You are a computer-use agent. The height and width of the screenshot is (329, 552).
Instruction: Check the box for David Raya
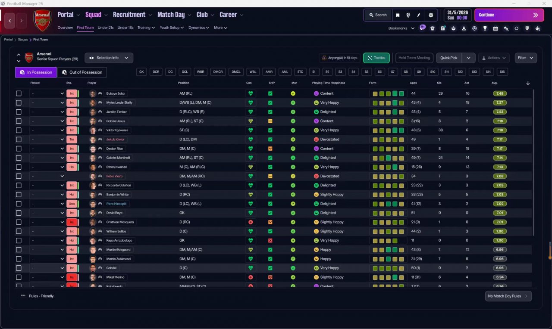[x=19, y=213]
